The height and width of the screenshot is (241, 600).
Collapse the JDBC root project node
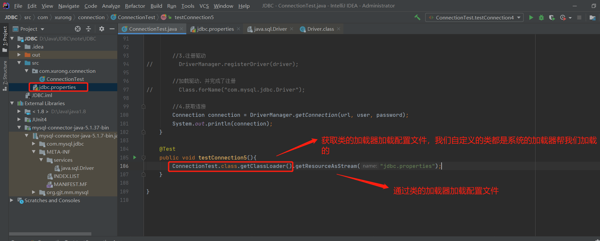(x=12, y=38)
